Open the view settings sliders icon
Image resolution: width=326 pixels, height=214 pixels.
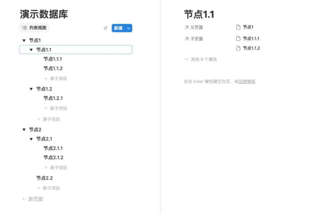click(106, 28)
